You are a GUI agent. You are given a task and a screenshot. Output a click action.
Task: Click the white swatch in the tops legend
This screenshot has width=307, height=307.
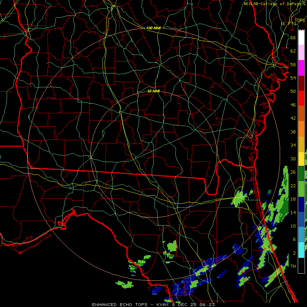[x=301, y=38]
